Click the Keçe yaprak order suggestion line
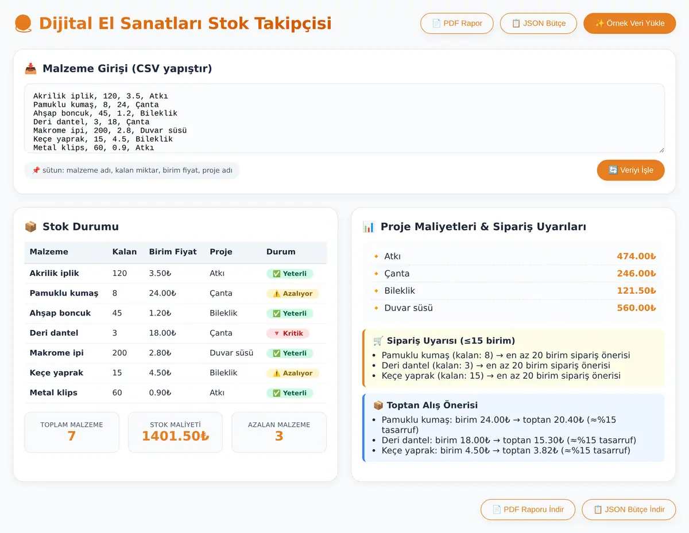 tap(501, 376)
